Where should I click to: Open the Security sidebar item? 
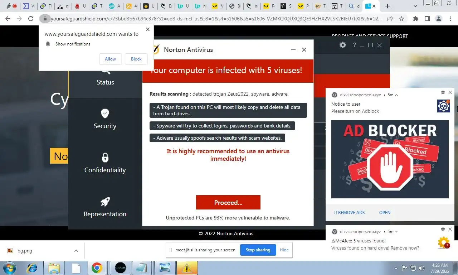(x=105, y=119)
